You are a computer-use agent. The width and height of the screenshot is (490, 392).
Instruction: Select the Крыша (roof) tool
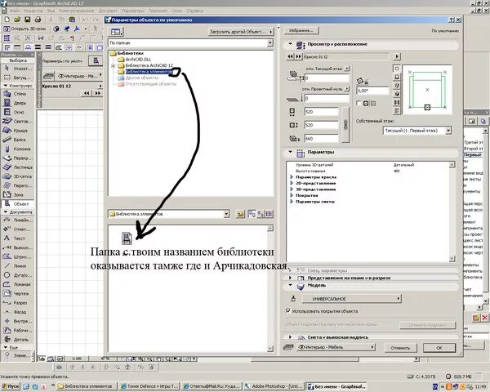pos(18,131)
